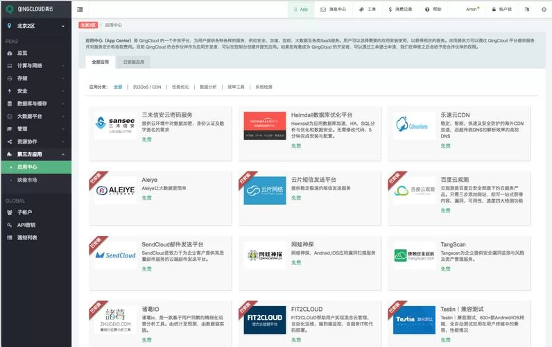Click the FIT2CLOUD logo thumbnail
Screen dimensions: 552x347
(265, 320)
